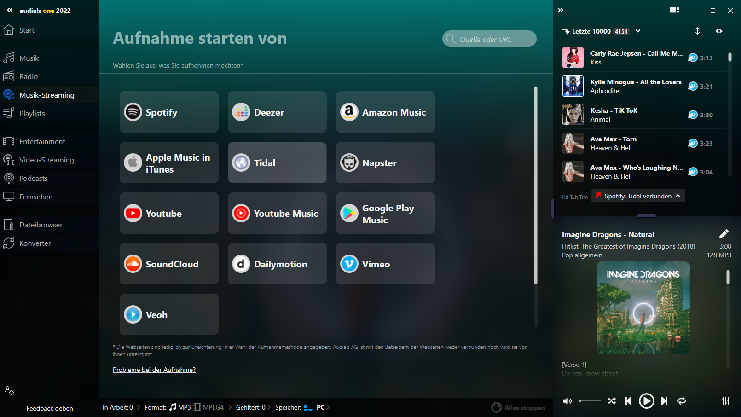
Task: Open equalizer settings icon in player
Action: click(726, 401)
